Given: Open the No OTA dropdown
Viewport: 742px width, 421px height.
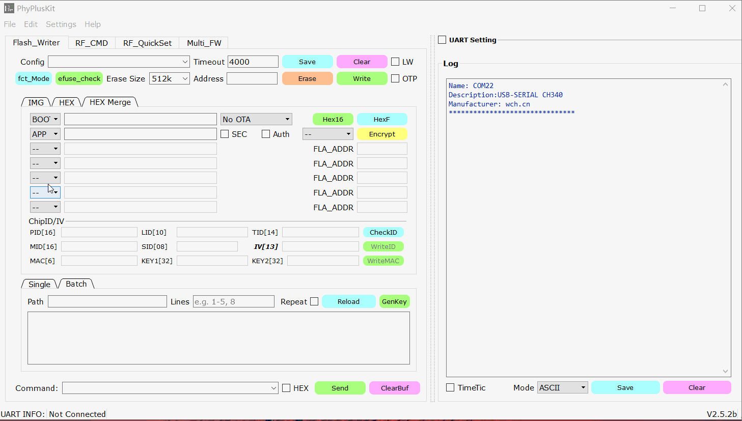Looking at the screenshot, I should (x=256, y=119).
